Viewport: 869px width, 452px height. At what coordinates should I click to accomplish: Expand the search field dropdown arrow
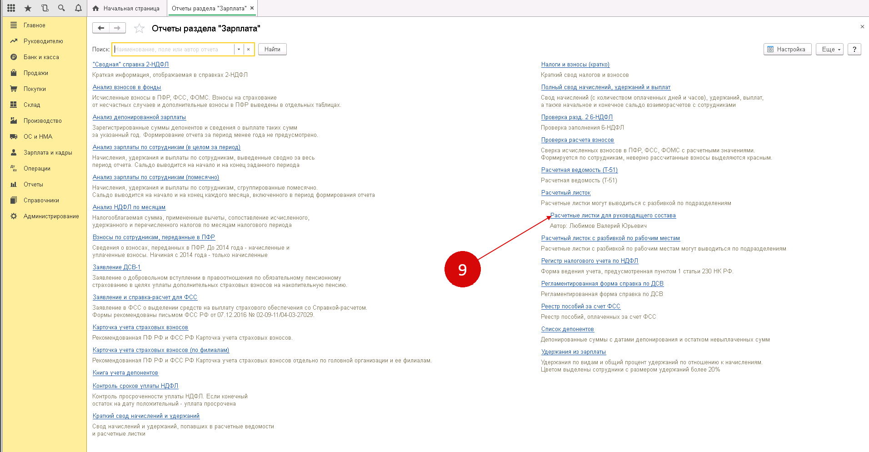click(x=239, y=49)
